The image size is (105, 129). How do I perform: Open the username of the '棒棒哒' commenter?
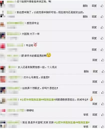(15, 111)
